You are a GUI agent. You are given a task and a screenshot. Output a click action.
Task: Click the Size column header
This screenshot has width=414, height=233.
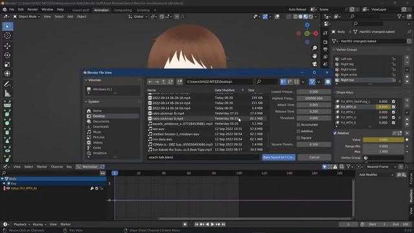pos(251,90)
